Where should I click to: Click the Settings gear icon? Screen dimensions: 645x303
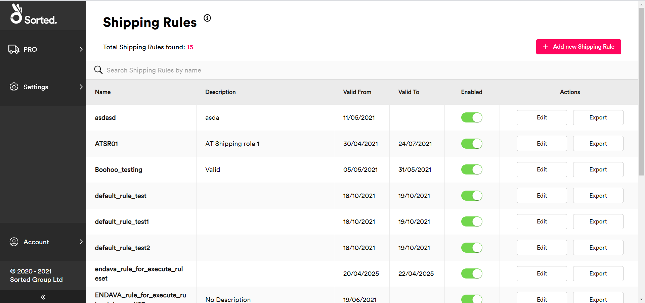14,87
